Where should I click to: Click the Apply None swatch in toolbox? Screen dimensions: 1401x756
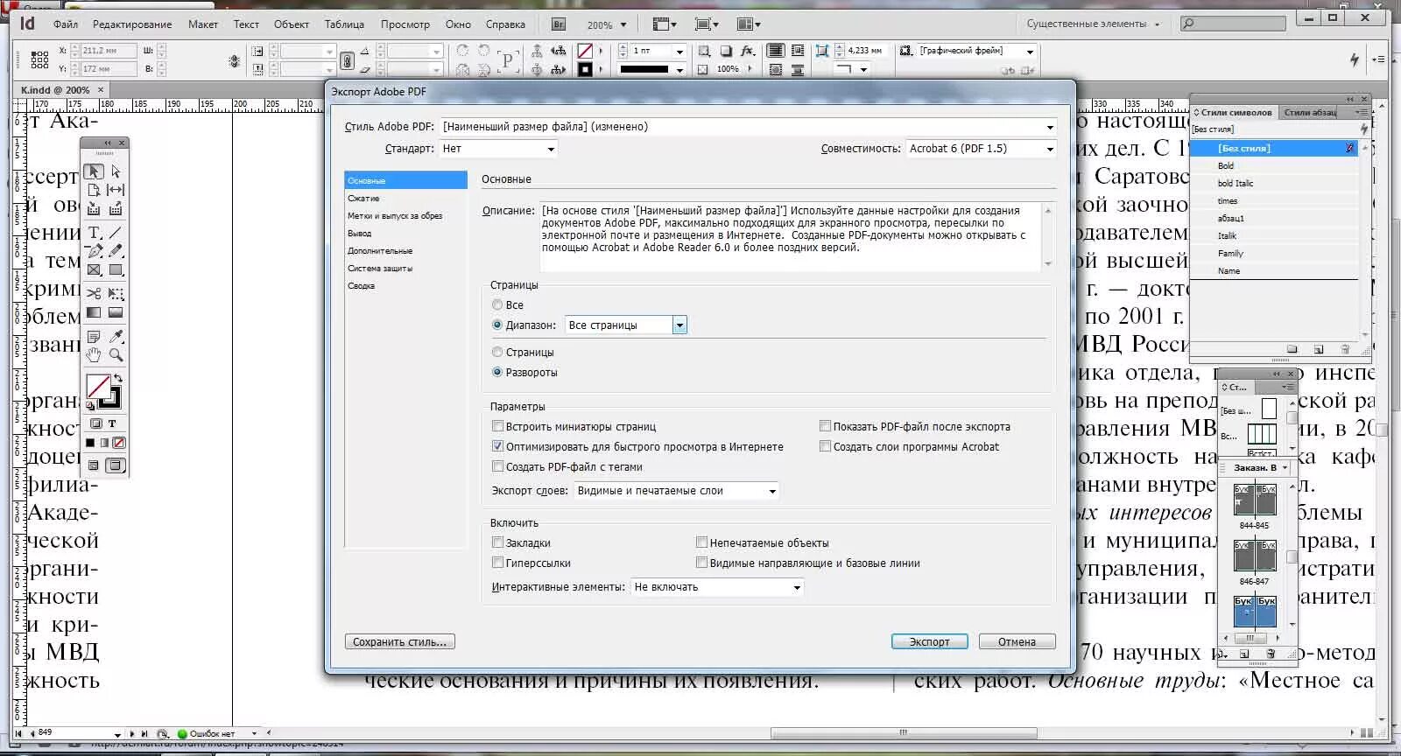coord(119,443)
